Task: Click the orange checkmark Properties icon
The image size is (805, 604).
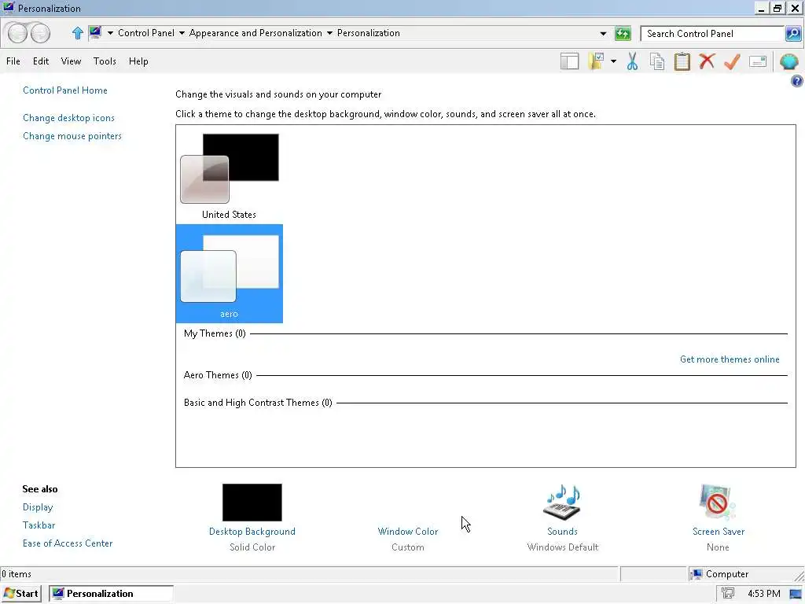Action: pos(732,61)
